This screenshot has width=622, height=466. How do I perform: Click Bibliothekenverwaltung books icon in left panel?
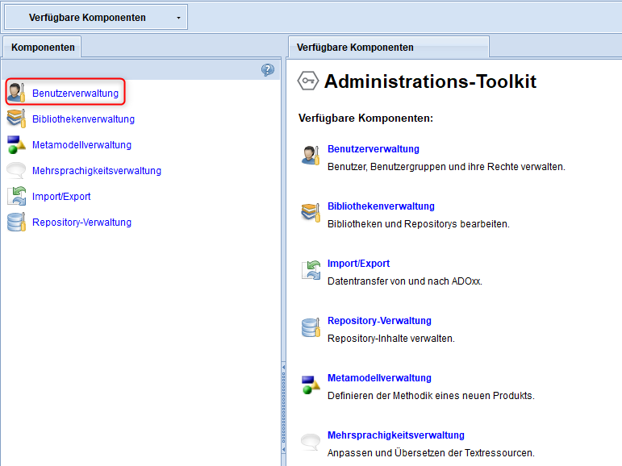pos(17,119)
